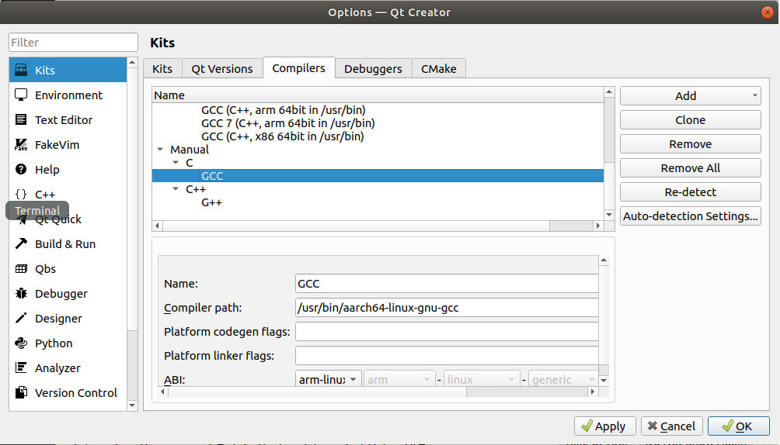Screen dimensions: 780x445
Task: Collapse the Manual compilers tree node
Action: (x=160, y=150)
